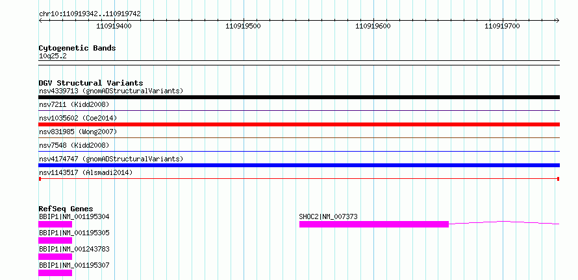Image resolution: width=578 pixels, height=280 pixels.
Task: Click the thin red nsv1143517 variant line
Action: 299,179
